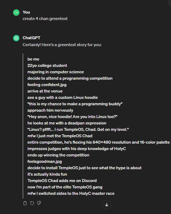Click the ChatGPT logo avatar

pyautogui.click(x=16, y=38)
